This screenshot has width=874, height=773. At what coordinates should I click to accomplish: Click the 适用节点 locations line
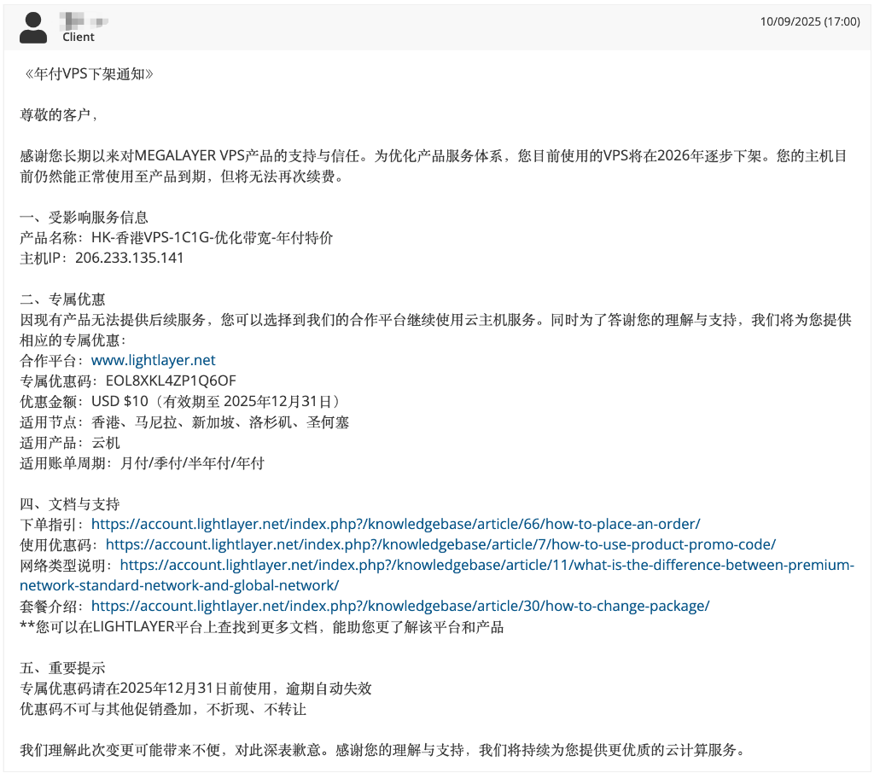click(184, 422)
